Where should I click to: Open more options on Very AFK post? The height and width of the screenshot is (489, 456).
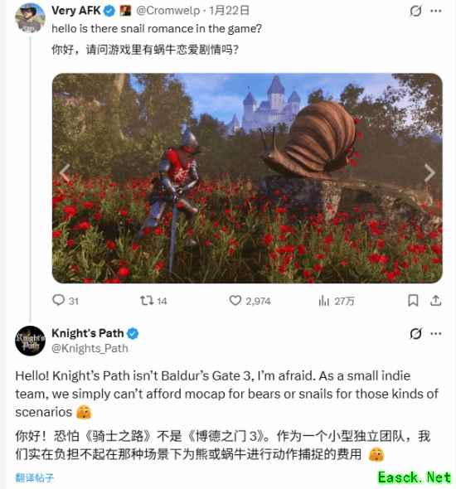tap(436, 11)
